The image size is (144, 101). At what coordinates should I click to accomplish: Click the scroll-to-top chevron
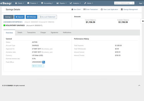coord(139,86)
